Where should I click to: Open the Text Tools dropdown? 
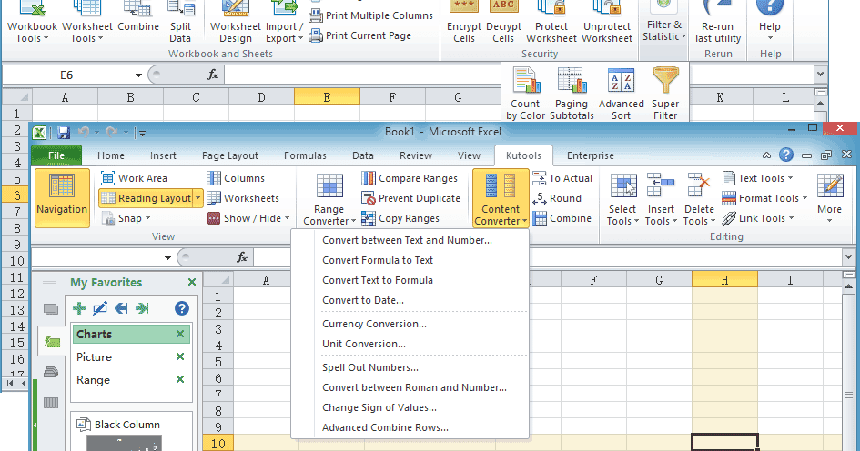[x=757, y=178]
